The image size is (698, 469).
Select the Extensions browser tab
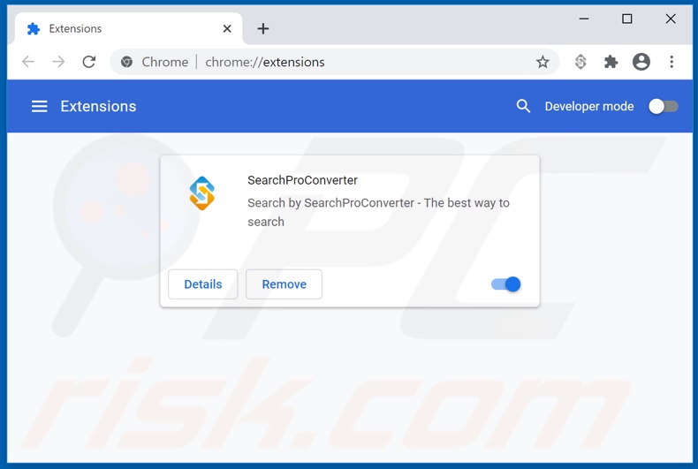pos(129,28)
